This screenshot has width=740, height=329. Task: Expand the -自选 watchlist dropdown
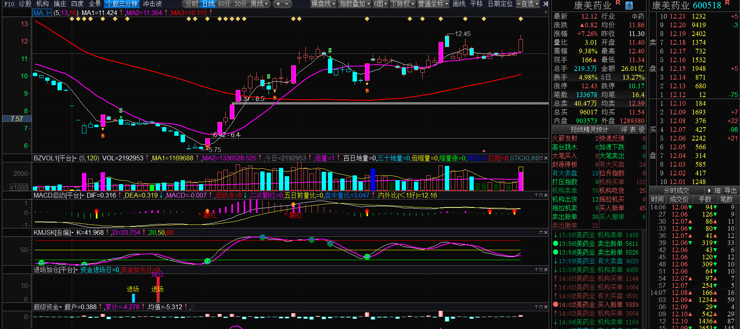point(528,4)
